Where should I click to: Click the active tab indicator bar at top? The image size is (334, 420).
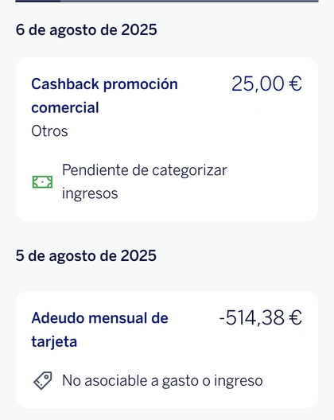37,1
